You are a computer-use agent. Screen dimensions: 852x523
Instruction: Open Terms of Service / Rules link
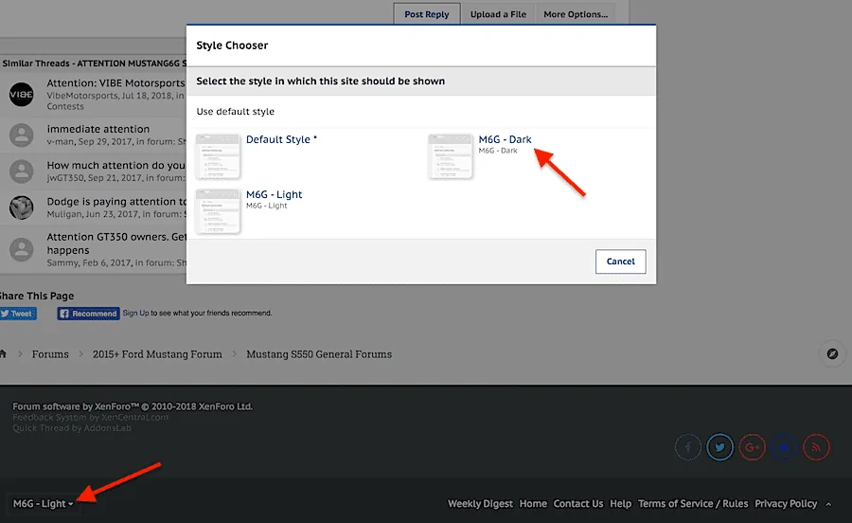[693, 504]
